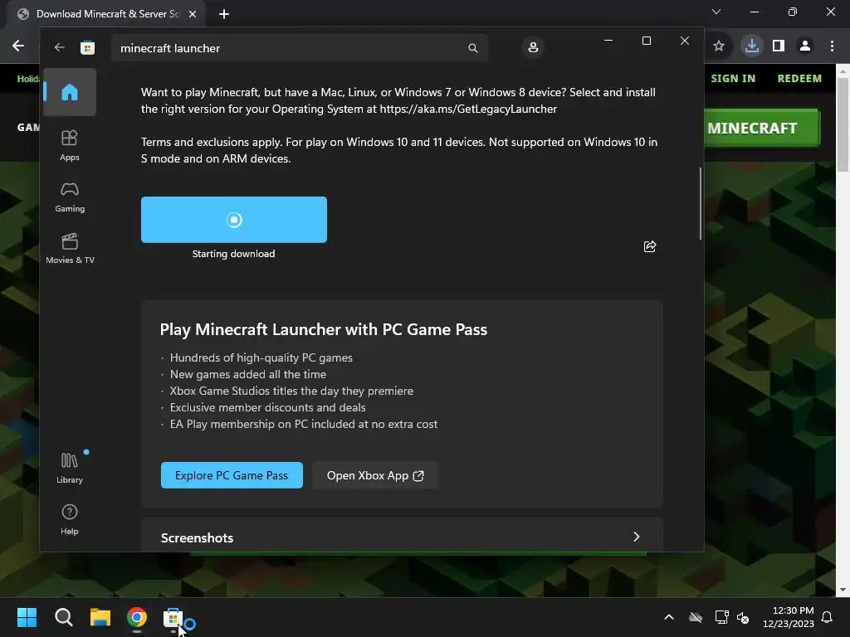
Task: Open a new Chrome tab
Action: pos(224,14)
